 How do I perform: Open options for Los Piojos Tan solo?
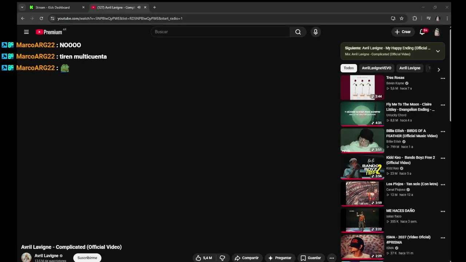pyautogui.click(x=443, y=184)
